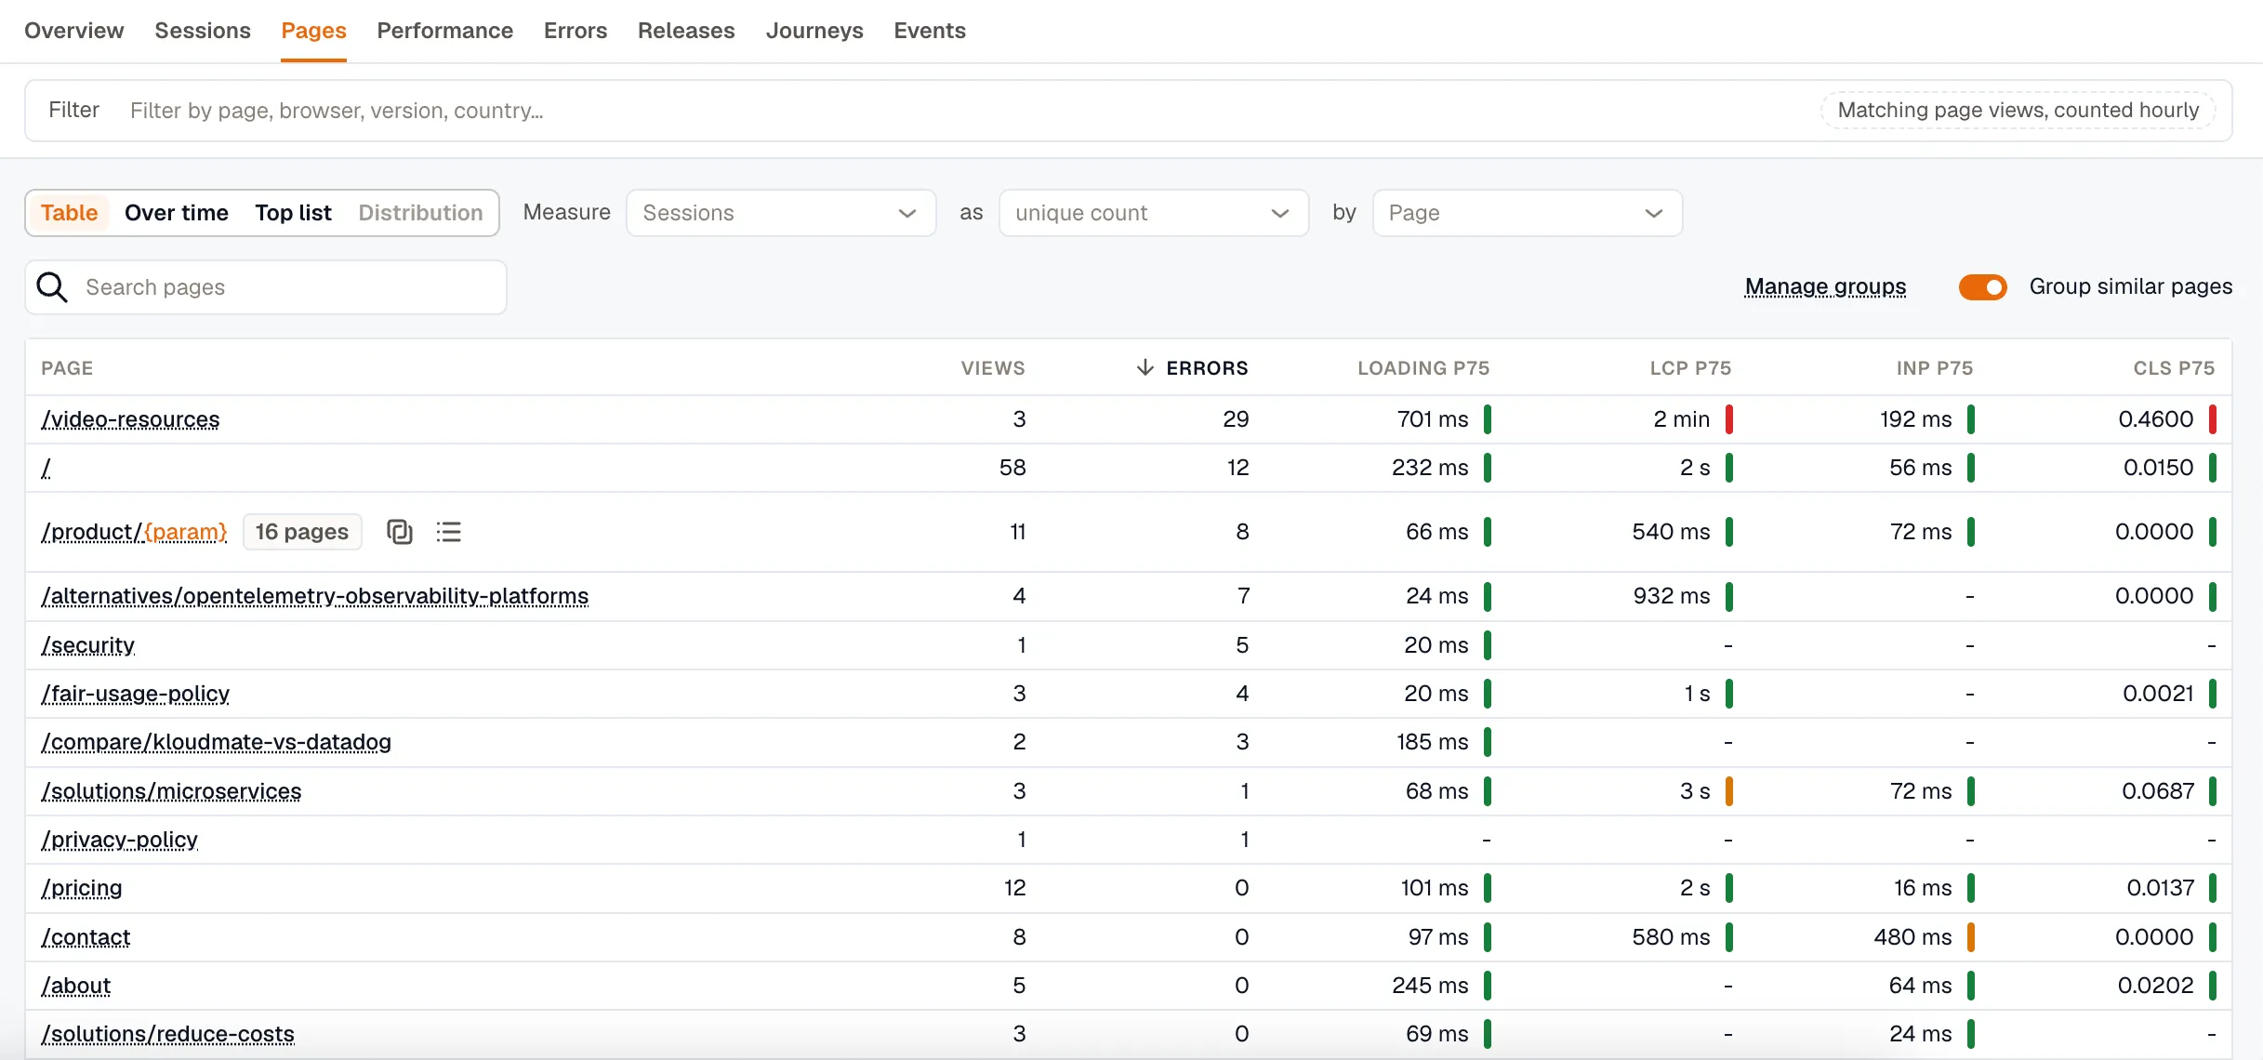Click the 701 ms loading value

pyautogui.click(x=1433, y=419)
